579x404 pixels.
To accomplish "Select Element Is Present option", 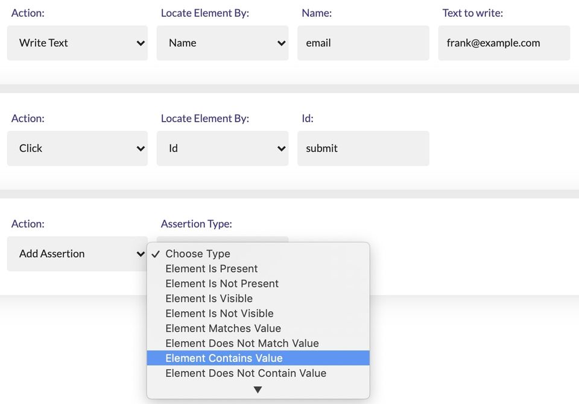I will click(212, 269).
